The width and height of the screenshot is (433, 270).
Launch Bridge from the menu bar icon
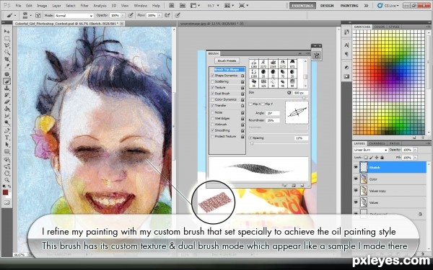[171, 6]
